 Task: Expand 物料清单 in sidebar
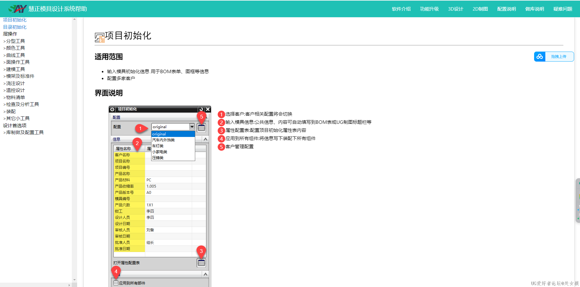pyautogui.click(x=14, y=97)
